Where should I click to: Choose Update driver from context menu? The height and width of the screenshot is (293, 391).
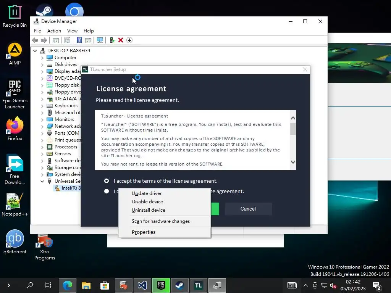(165, 193)
